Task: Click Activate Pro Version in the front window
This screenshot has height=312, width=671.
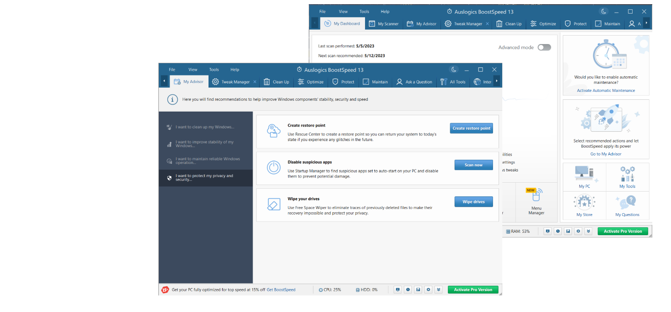Action: (473, 290)
